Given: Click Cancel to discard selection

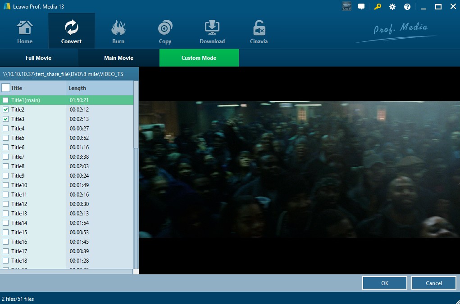Looking at the screenshot, I should pyautogui.click(x=433, y=283).
